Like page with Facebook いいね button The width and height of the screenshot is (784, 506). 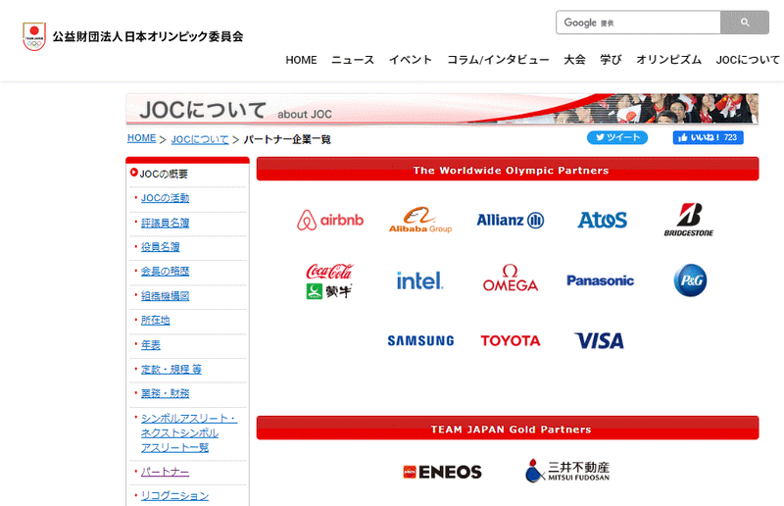[708, 137]
